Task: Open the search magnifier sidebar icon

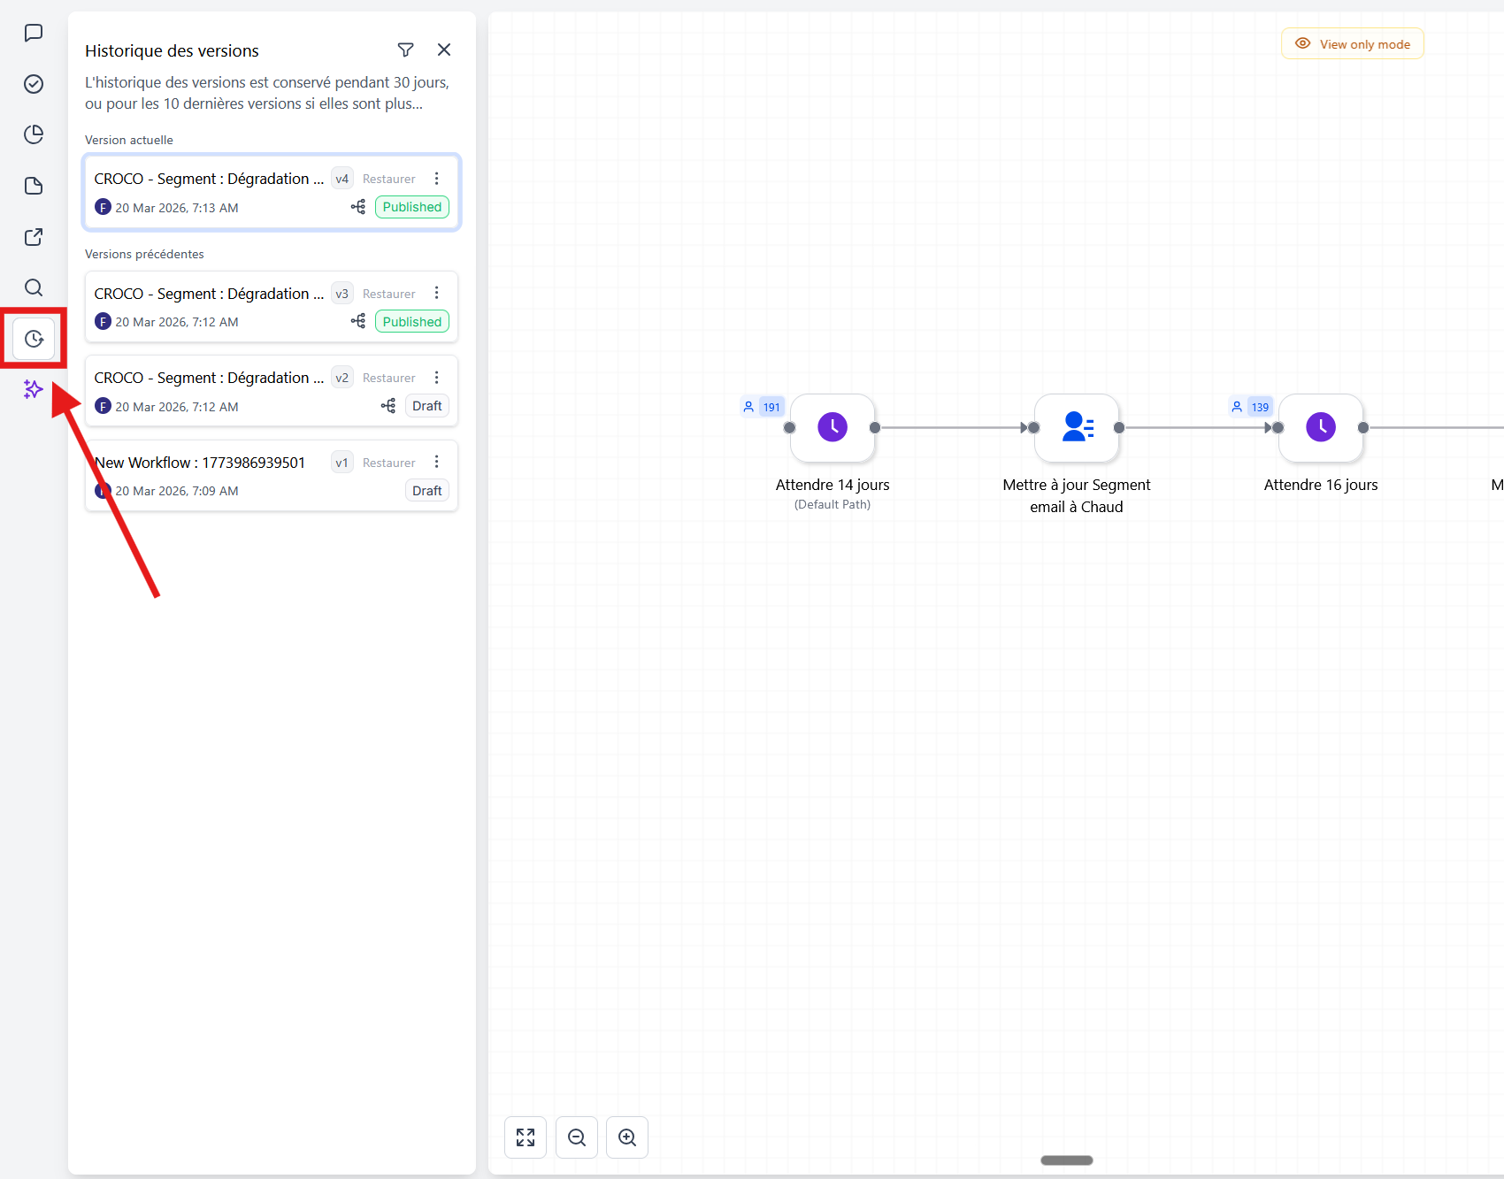Action: (34, 287)
